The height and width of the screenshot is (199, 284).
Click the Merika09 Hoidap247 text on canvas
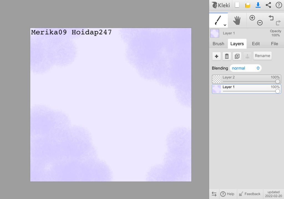click(71, 32)
